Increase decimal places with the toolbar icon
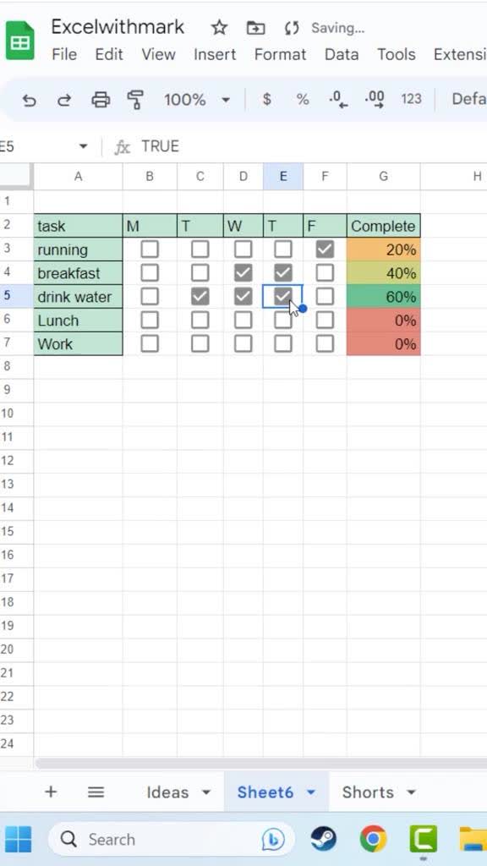 click(375, 99)
